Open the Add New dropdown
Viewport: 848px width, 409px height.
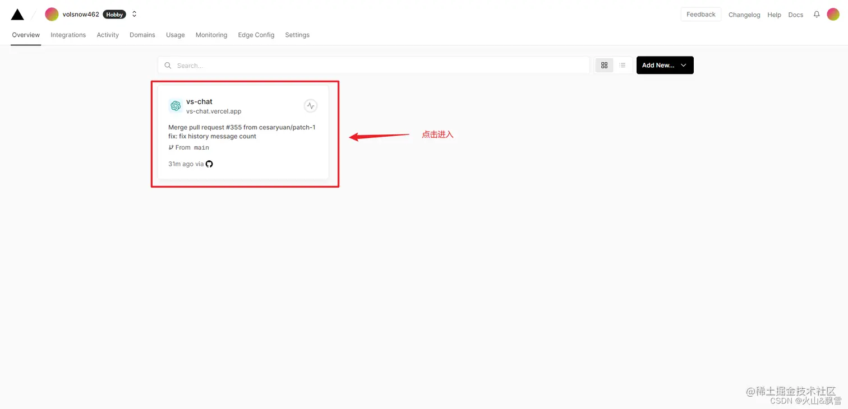tap(665, 66)
